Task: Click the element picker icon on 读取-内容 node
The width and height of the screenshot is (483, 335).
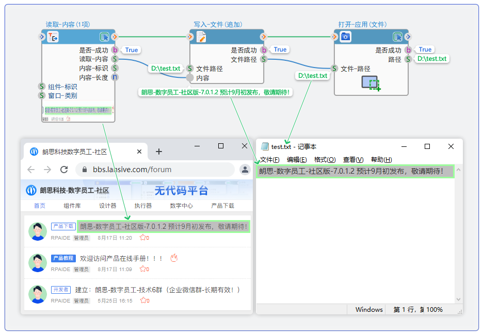Action: 104,37
